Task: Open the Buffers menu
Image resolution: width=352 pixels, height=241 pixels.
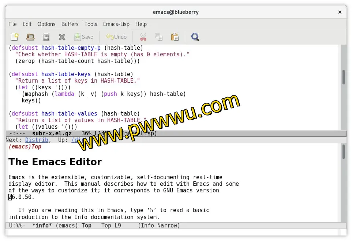Action: pos(70,24)
